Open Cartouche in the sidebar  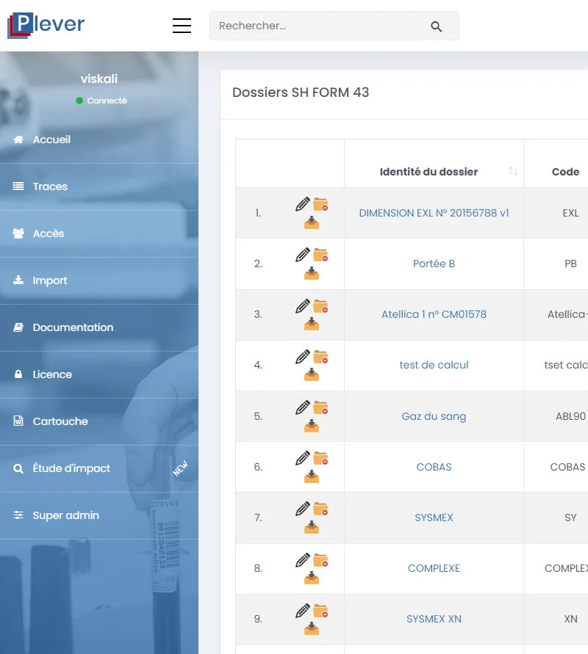click(99, 421)
